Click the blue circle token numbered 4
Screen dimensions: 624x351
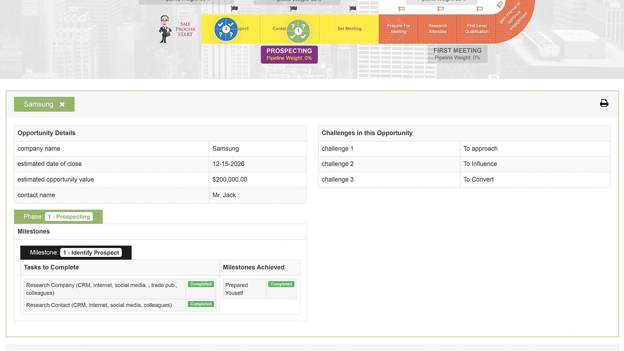coord(226,29)
